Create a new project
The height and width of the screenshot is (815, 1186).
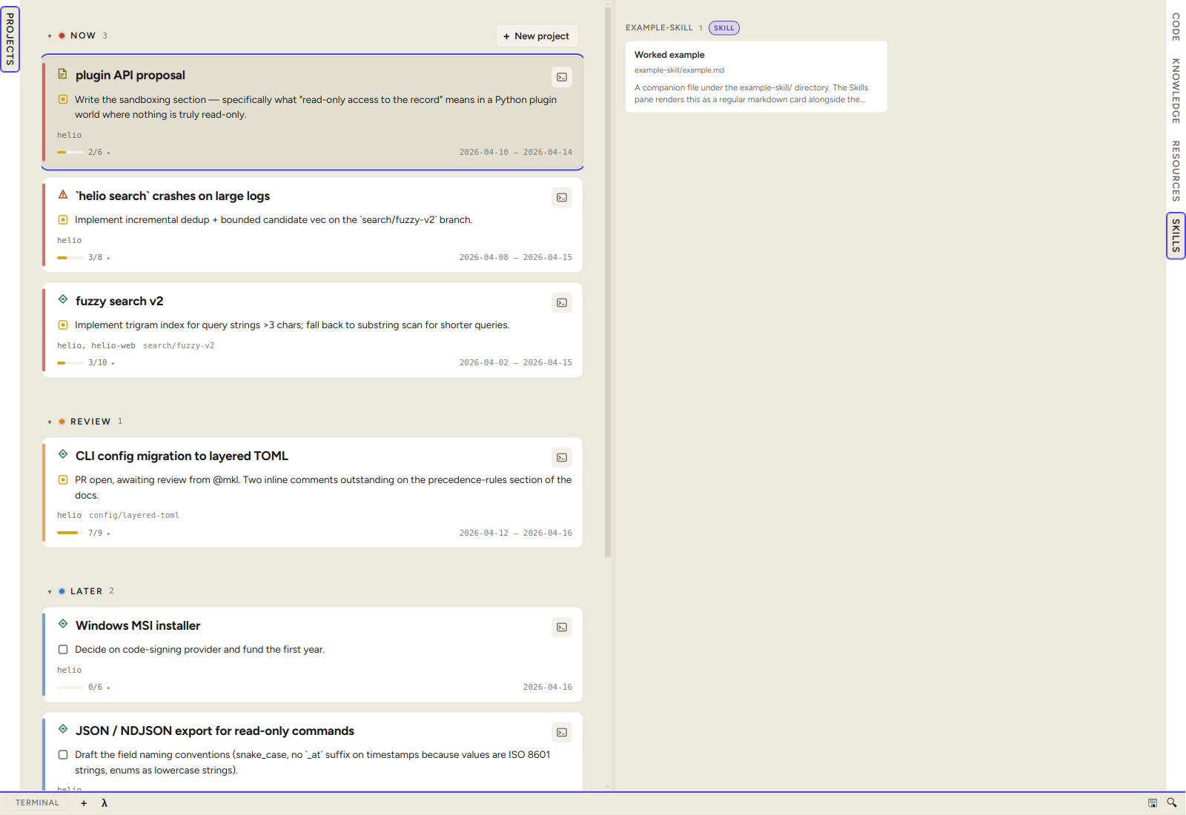pos(537,36)
